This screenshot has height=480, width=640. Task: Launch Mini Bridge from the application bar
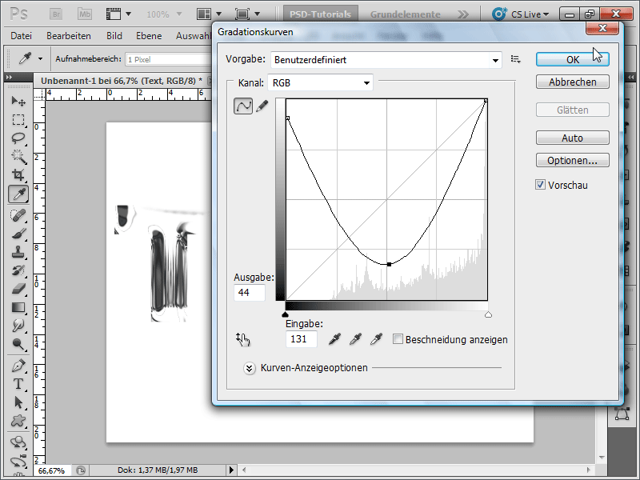coord(85,14)
